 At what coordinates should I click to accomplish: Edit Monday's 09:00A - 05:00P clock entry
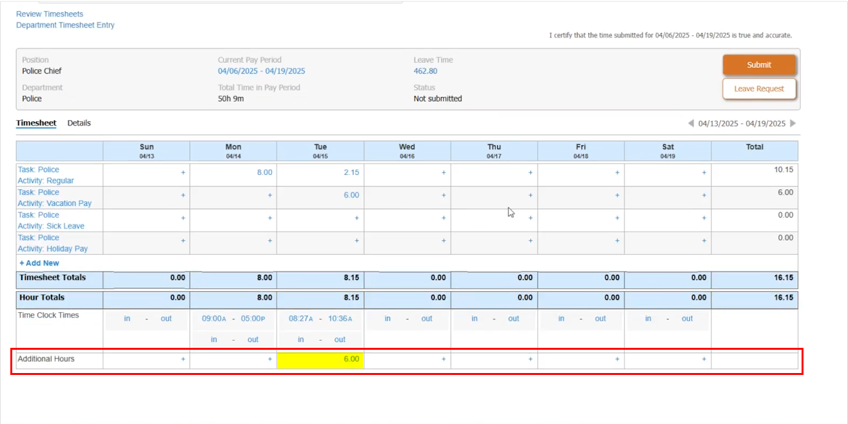pyautogui.click(x=233, y=319)
